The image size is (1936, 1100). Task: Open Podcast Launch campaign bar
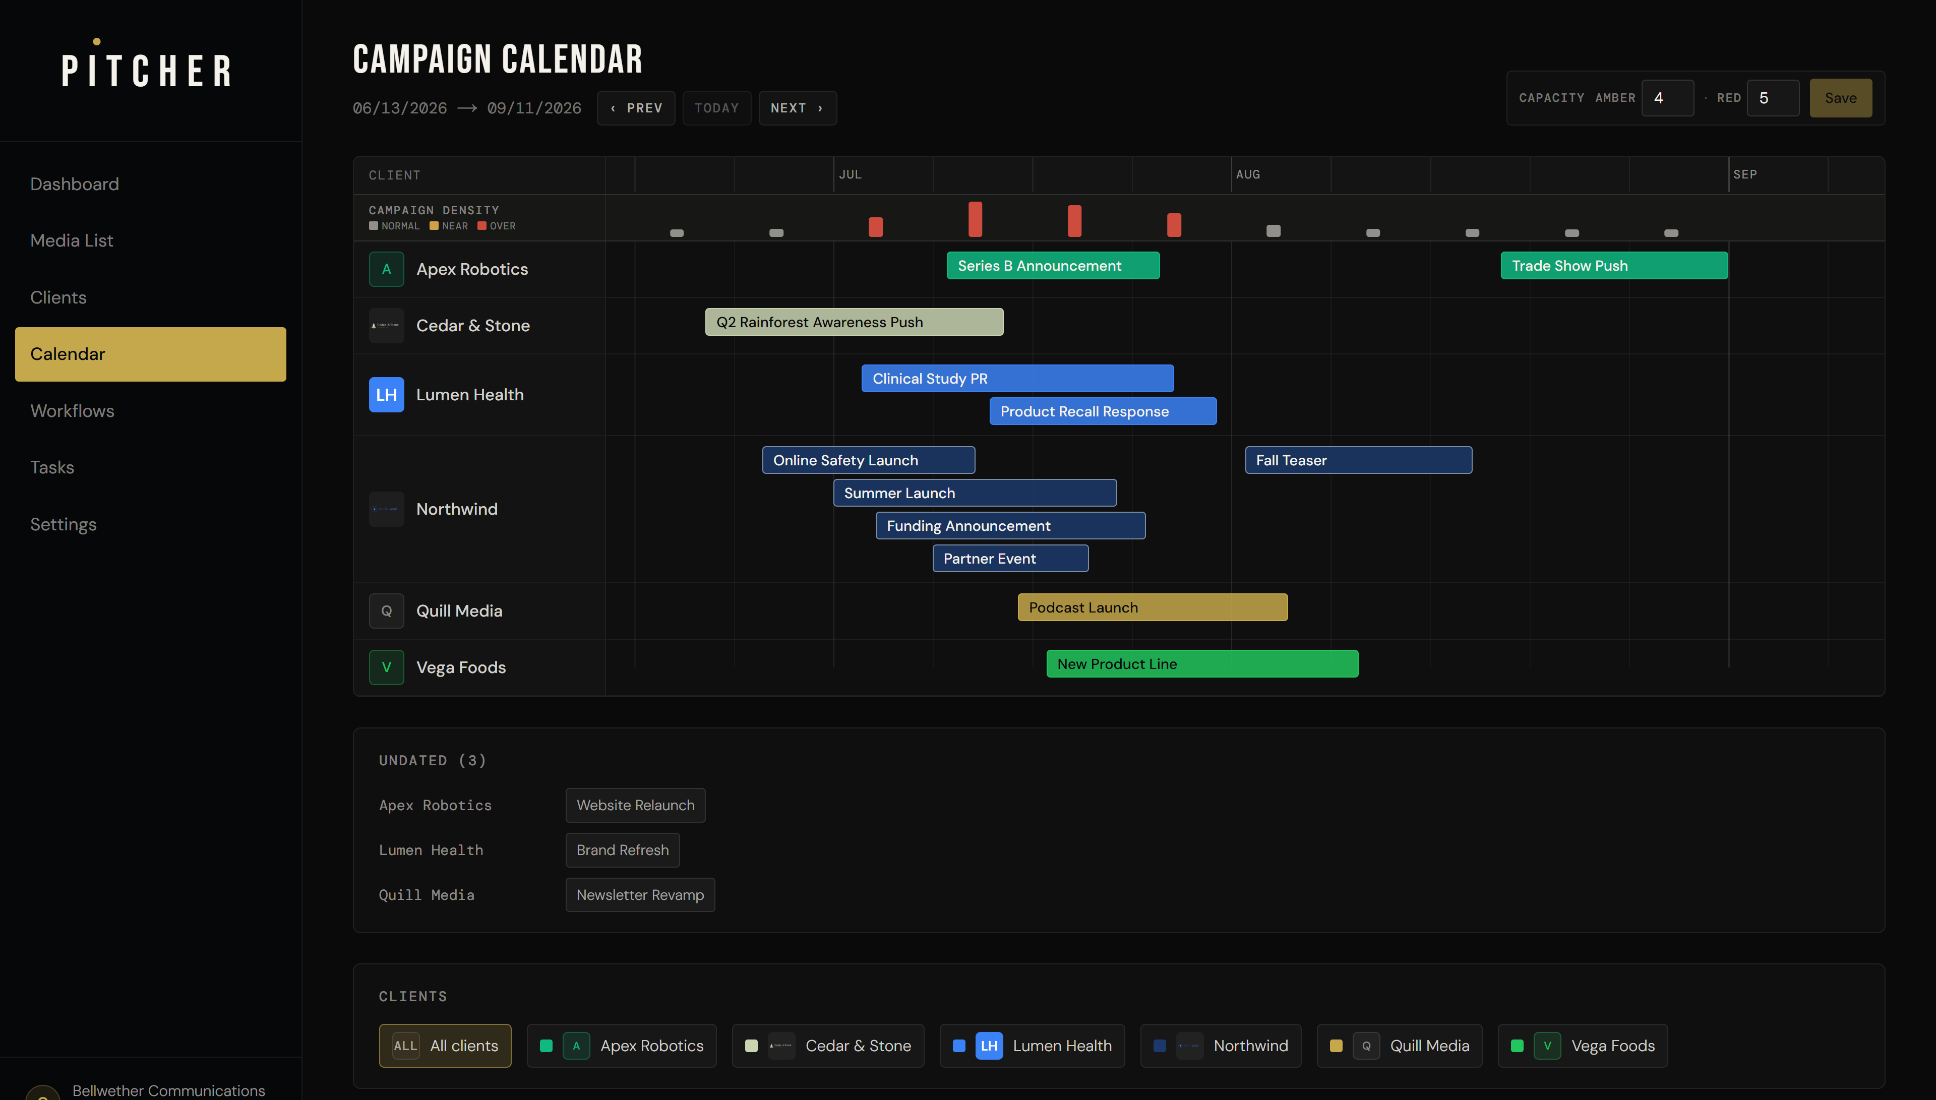pos(1153,607)
